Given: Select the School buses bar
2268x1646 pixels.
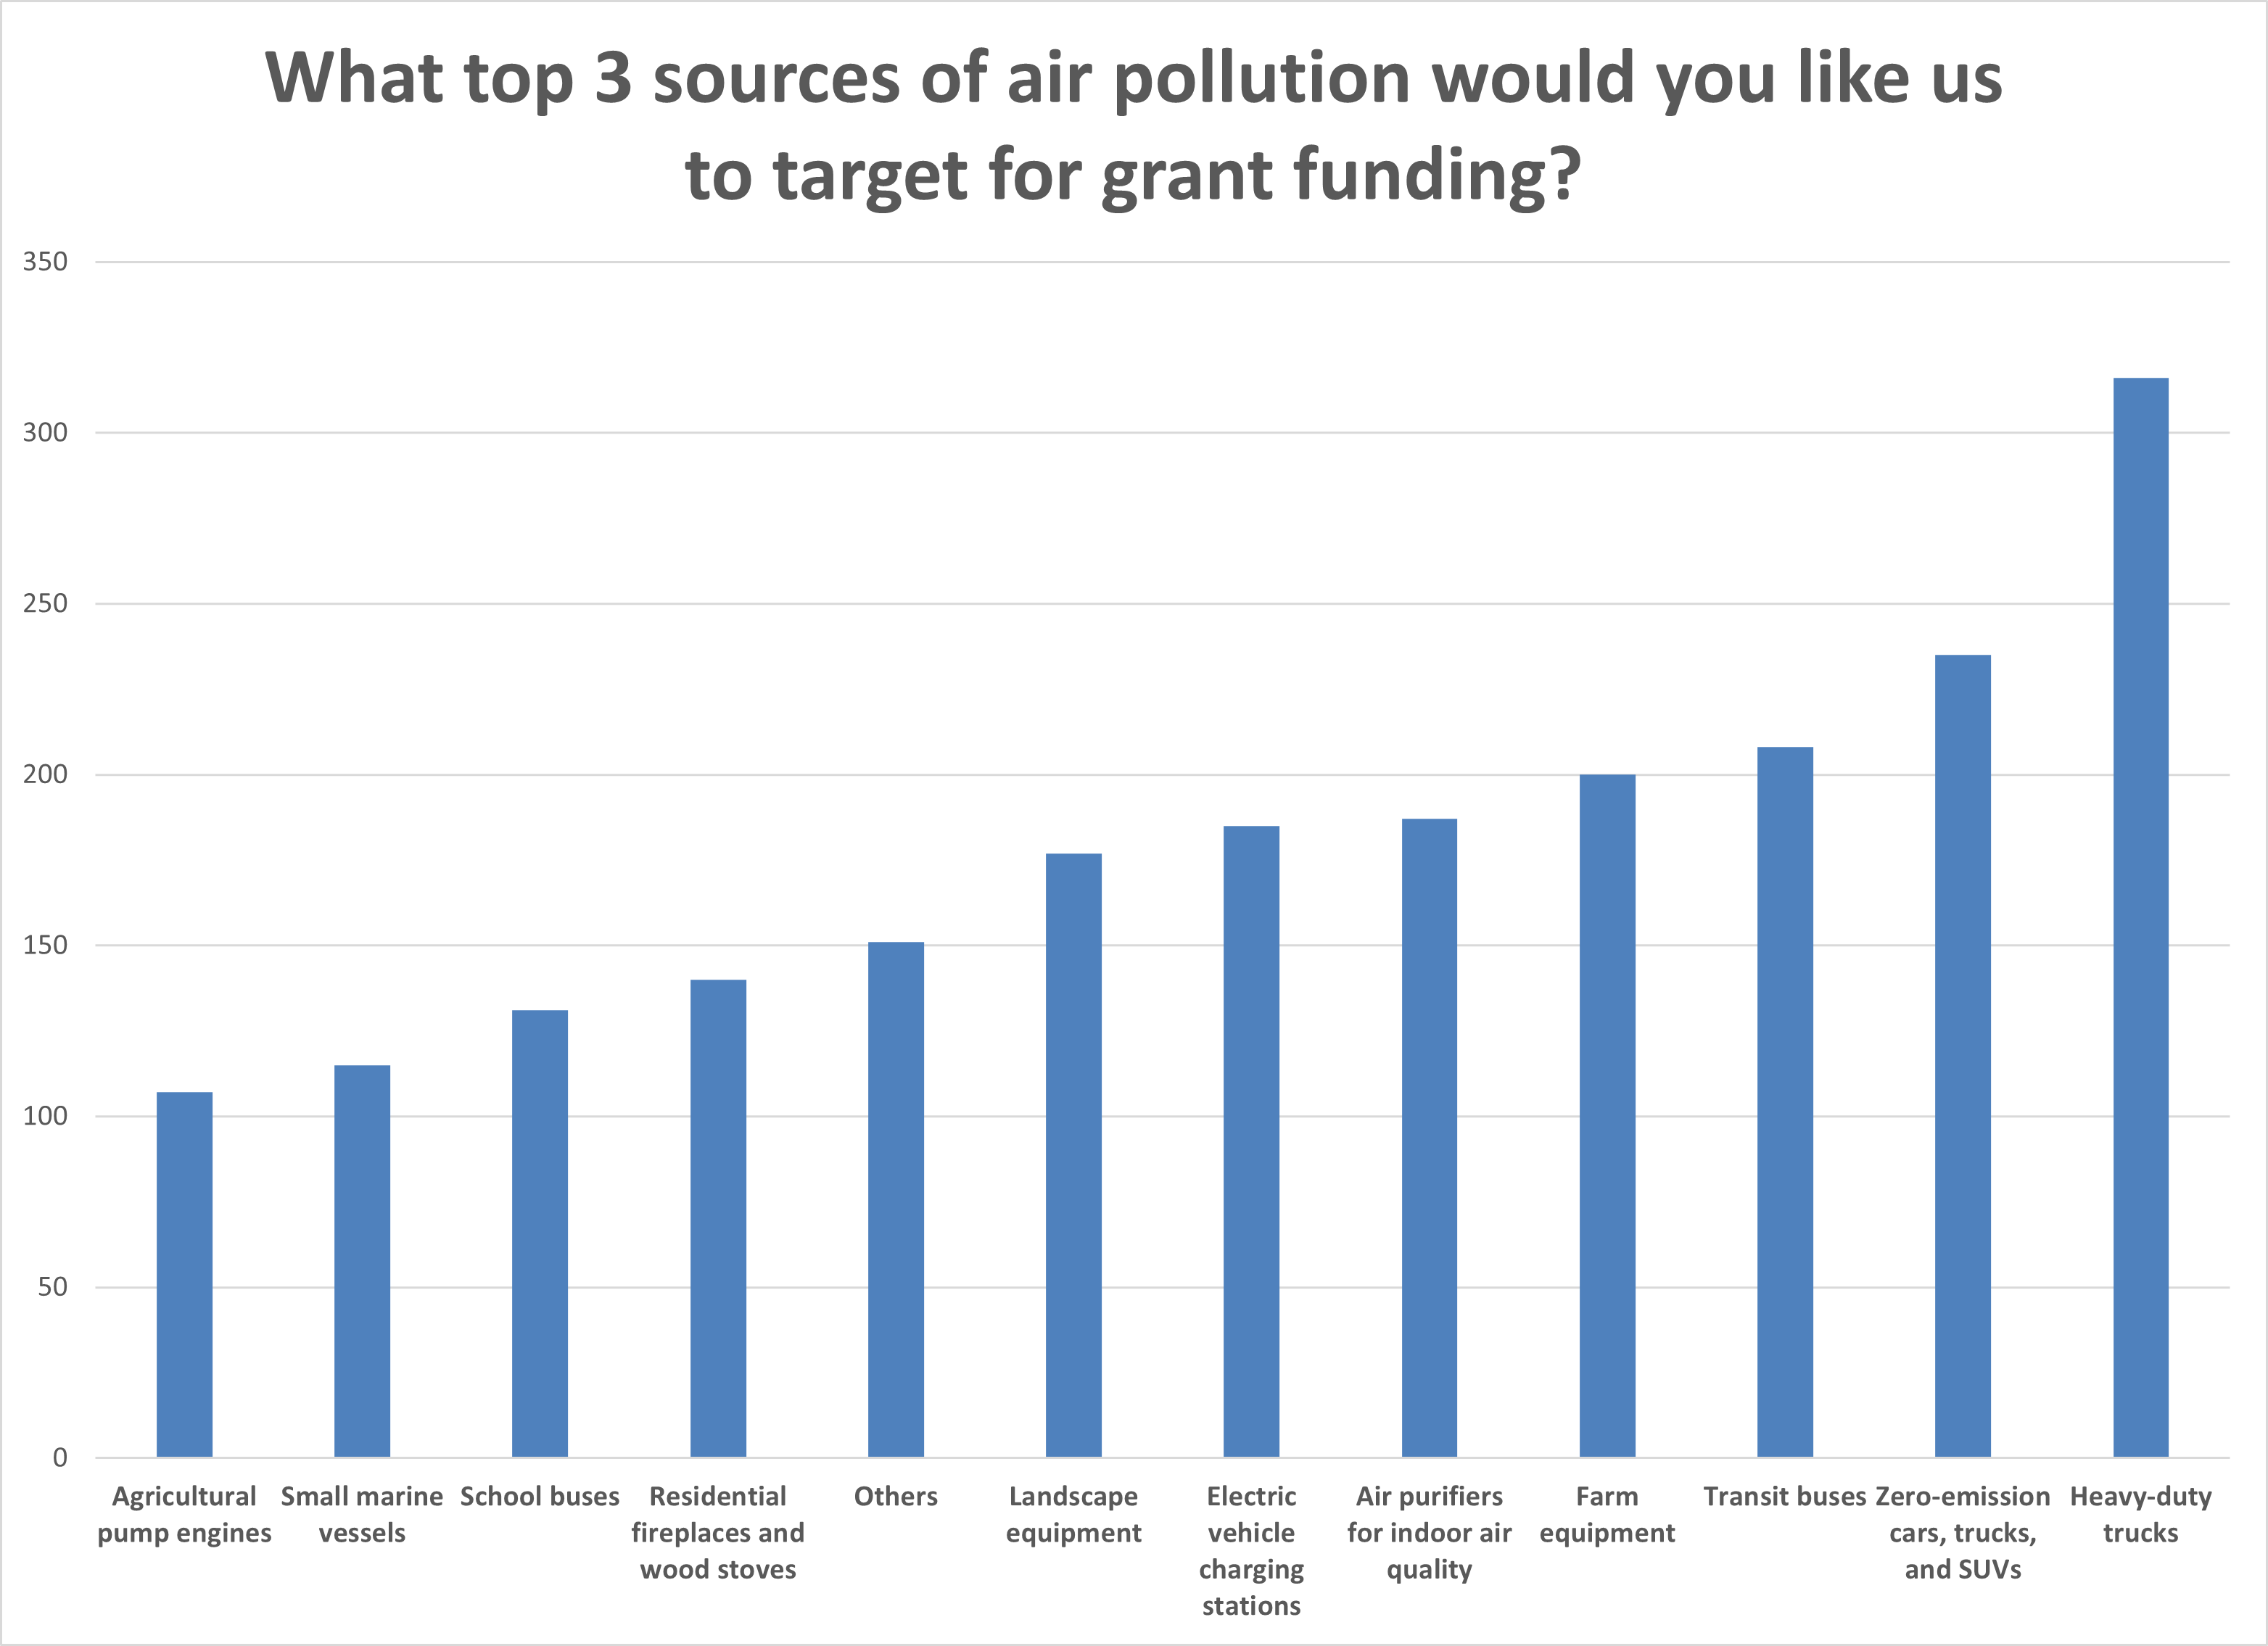Looking at the screenshot, I should tap(540, 1233).
